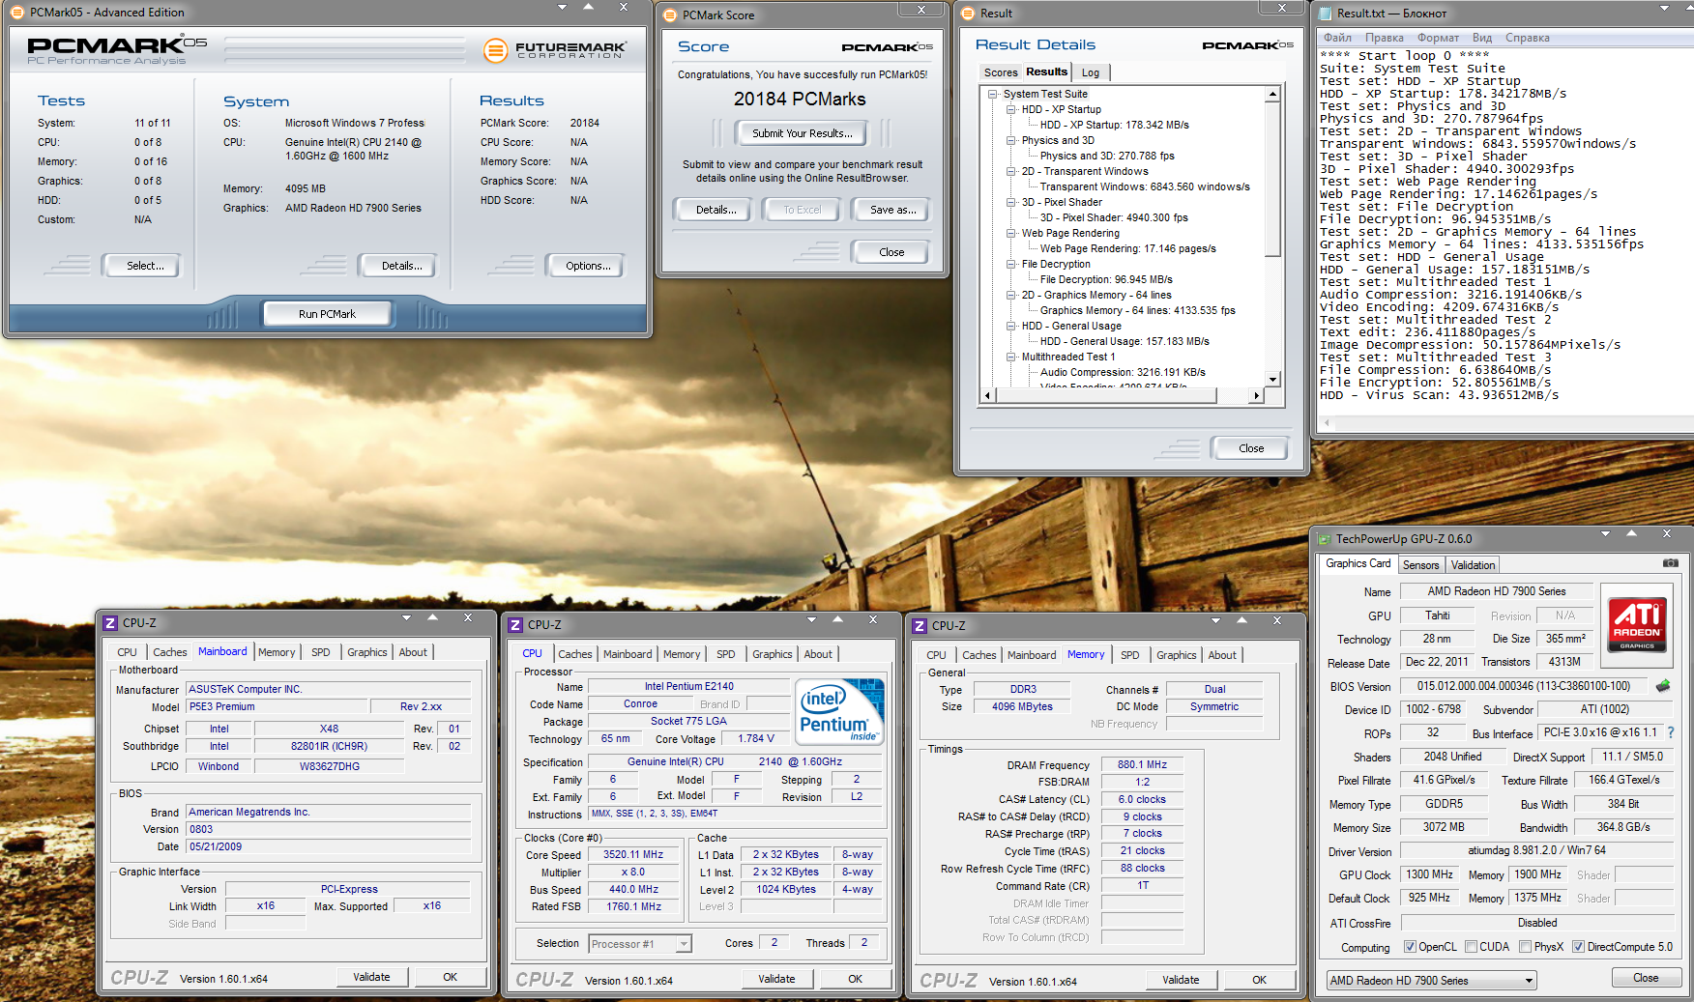Collapse the System Test Suite tree node
Viewport: 1694px width, 1002px height.
(x=993, y=95)
